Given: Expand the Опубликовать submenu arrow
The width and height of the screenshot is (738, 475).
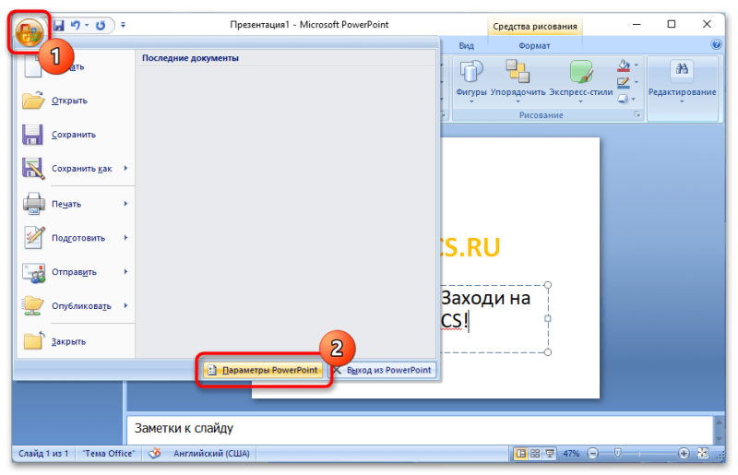Looking at the screenshot, I should pos(125,305).
